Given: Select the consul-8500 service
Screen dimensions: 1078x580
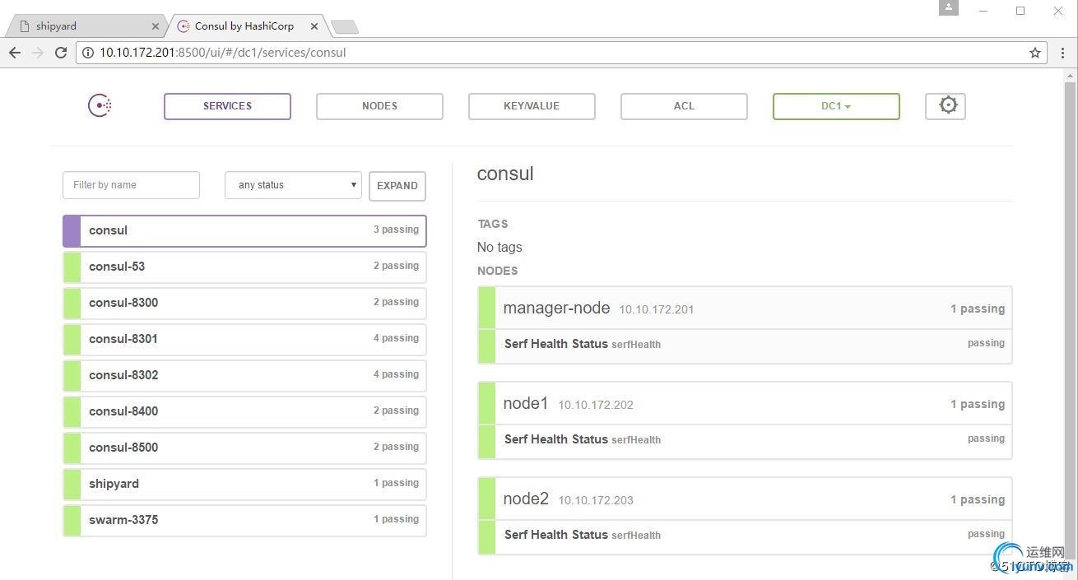Looking at the screenshot, I should (x=244, y=448).
